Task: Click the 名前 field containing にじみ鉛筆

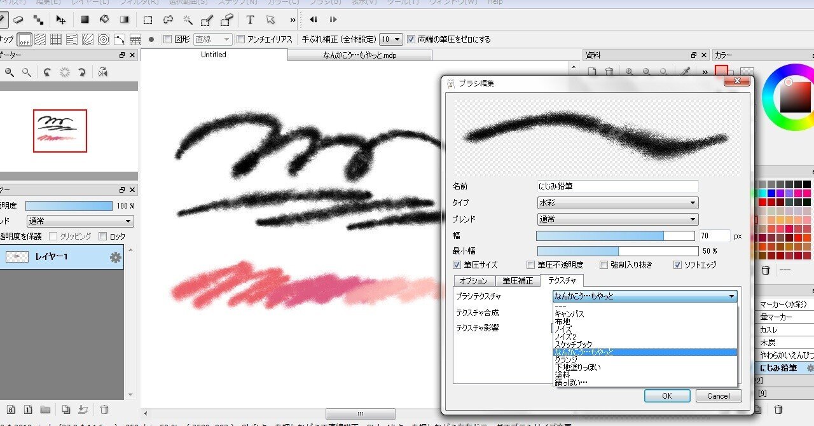Action: pyautogui.click(x=618, y=186)
